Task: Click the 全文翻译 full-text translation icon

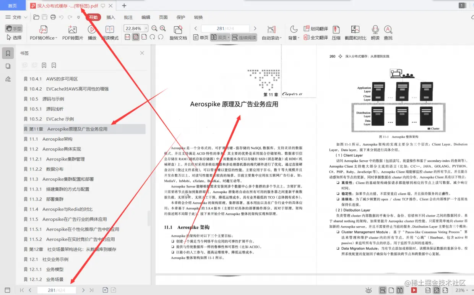Action: click(x=306, y=37)
